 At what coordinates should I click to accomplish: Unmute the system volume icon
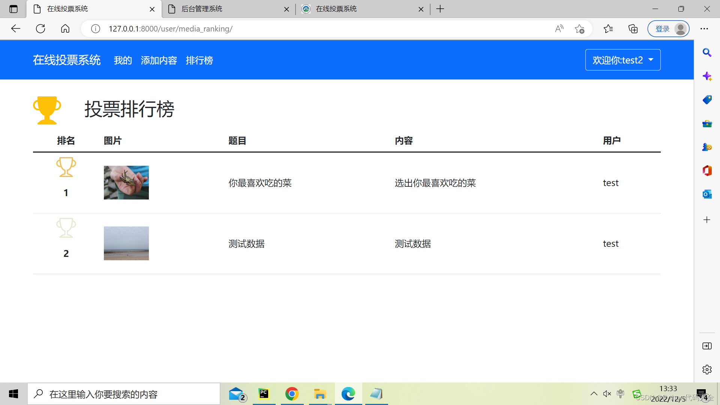coord(607,394)
